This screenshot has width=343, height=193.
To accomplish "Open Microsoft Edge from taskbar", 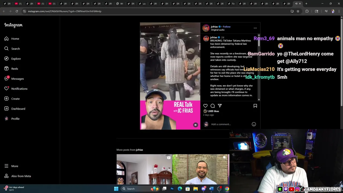I will (x=180, y=189).
